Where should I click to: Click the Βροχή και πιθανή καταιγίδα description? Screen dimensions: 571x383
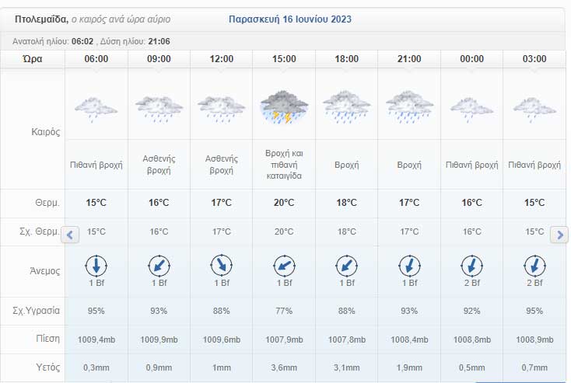point(284,165)
